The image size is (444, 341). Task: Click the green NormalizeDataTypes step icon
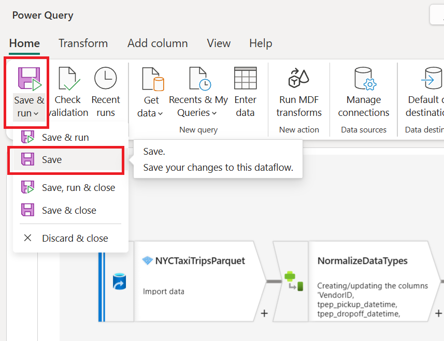(x=294, y=281)
